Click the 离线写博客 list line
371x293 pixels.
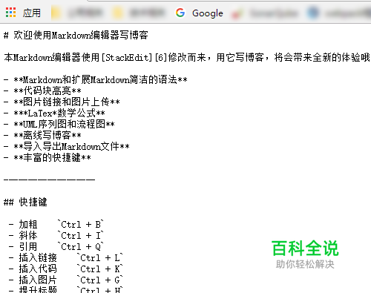(x=42, y=135)
